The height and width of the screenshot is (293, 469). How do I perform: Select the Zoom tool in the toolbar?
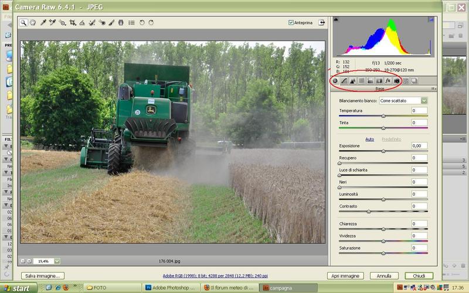23,22
